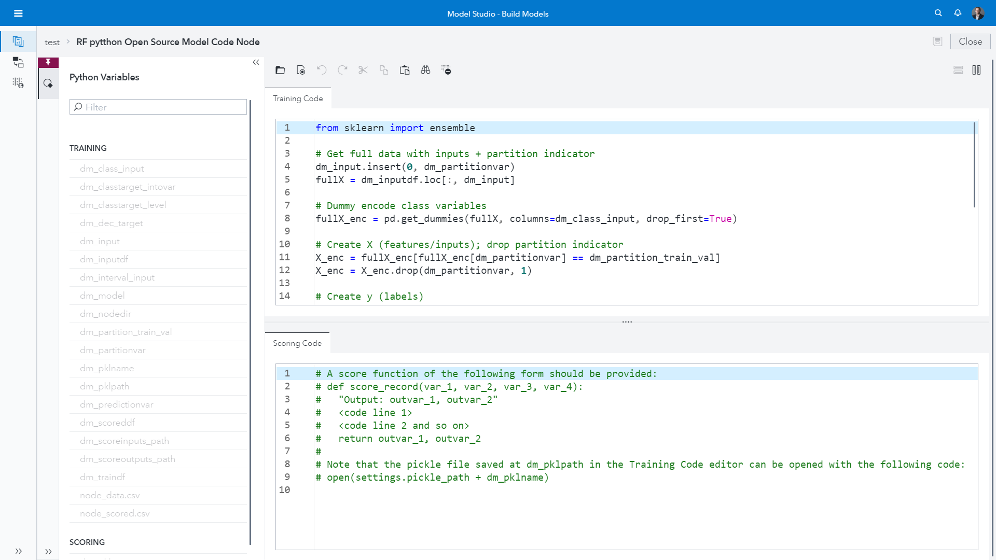Expand the breadcrumb item labeled test
Image resolution: width=996 pixels, height=560 pixels.
pos(52,42)
